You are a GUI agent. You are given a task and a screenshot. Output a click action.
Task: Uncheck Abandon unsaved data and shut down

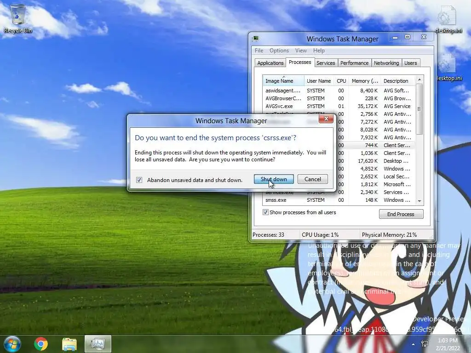point(139,180)
